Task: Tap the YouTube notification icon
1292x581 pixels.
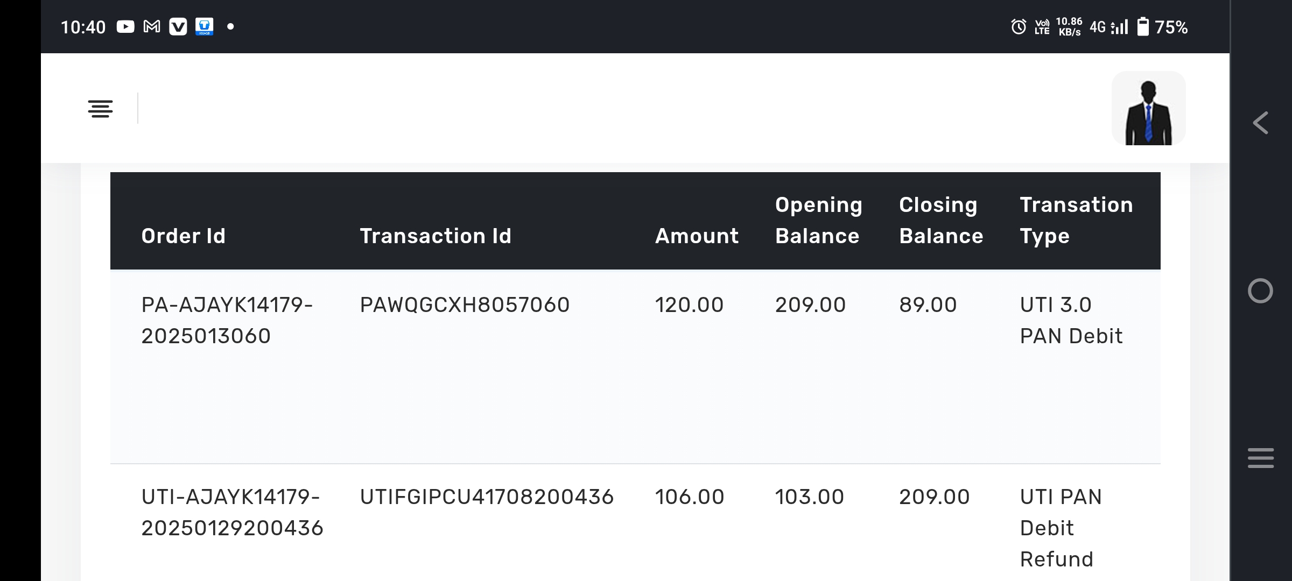Action: [x=125, y=27]
